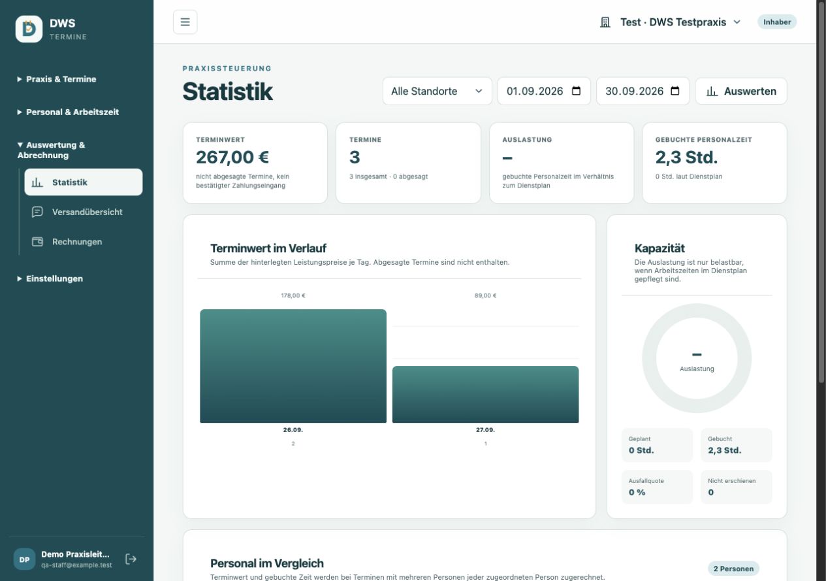Click the Auslastung donut chart in Kapazität

tap(697, 358)
